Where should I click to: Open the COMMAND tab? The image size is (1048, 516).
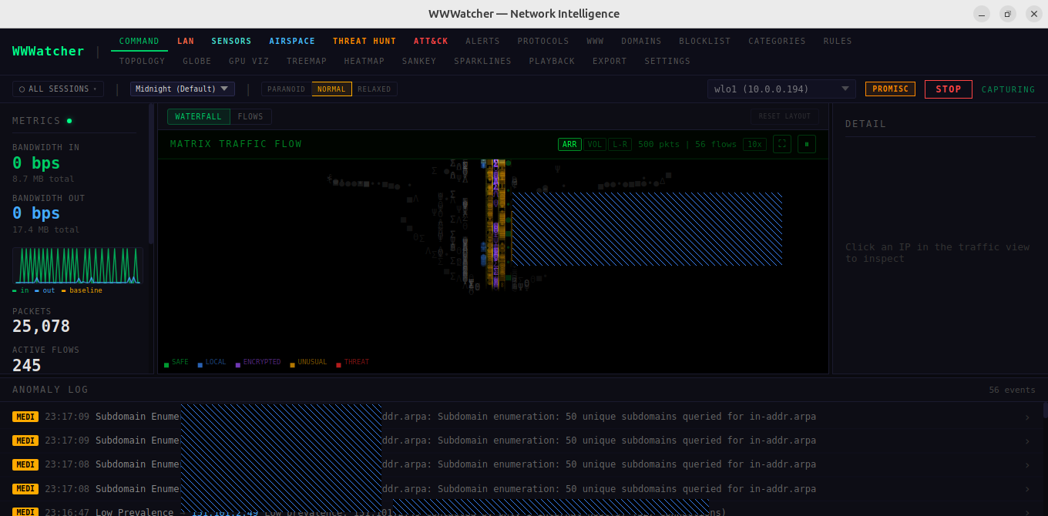139,41
